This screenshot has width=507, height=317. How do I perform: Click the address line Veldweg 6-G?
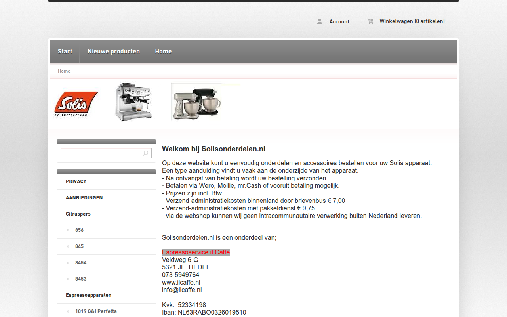pos(180,260)
